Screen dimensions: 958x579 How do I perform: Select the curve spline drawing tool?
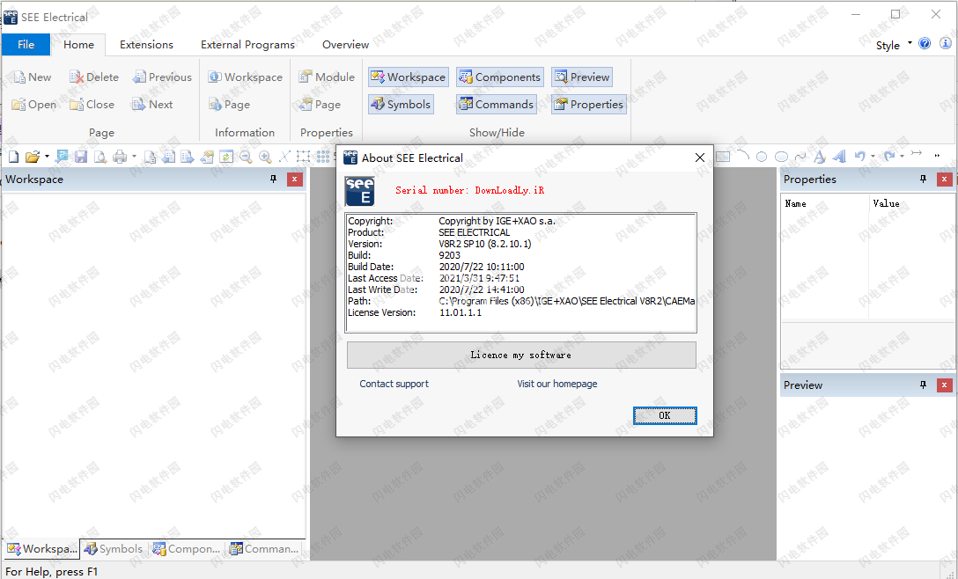tap(800, 157)
